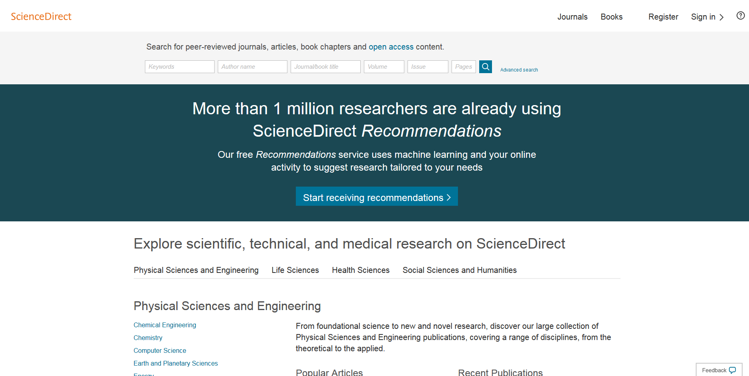This screenshot has width=749, height=376.
Task: Open the help question mark icon
Action: (740, 16)
